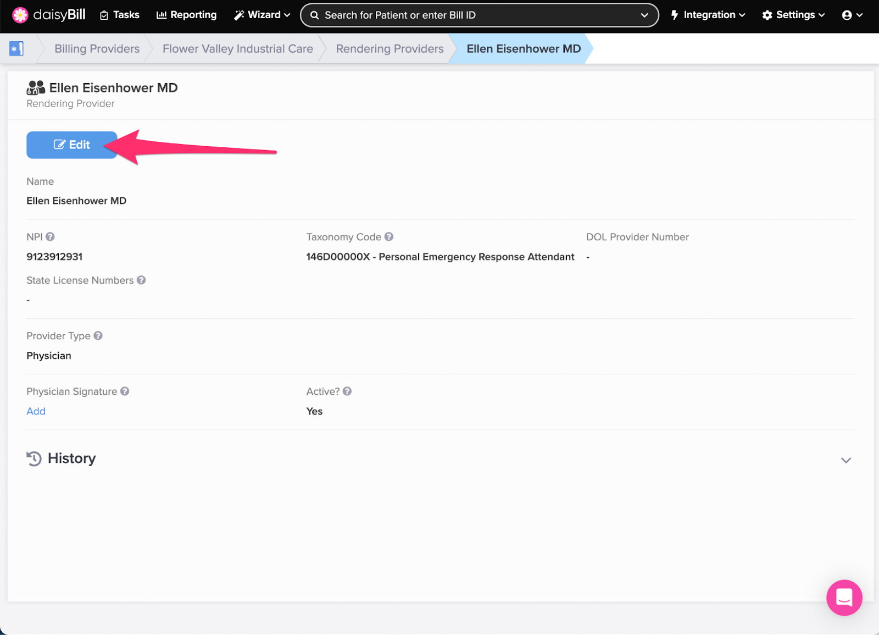Click the blue Edit button
This screenshot has width=879, height=635.
[x=72, y=145]
